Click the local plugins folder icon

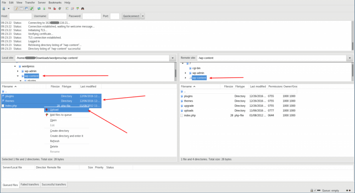pos(3,96)
